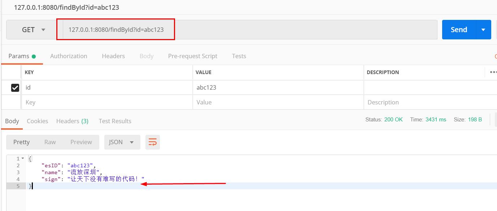Select the response Body tab
The width and height of the screenshot is (497, 211).
pyautogui.click(x=12, y=121)
